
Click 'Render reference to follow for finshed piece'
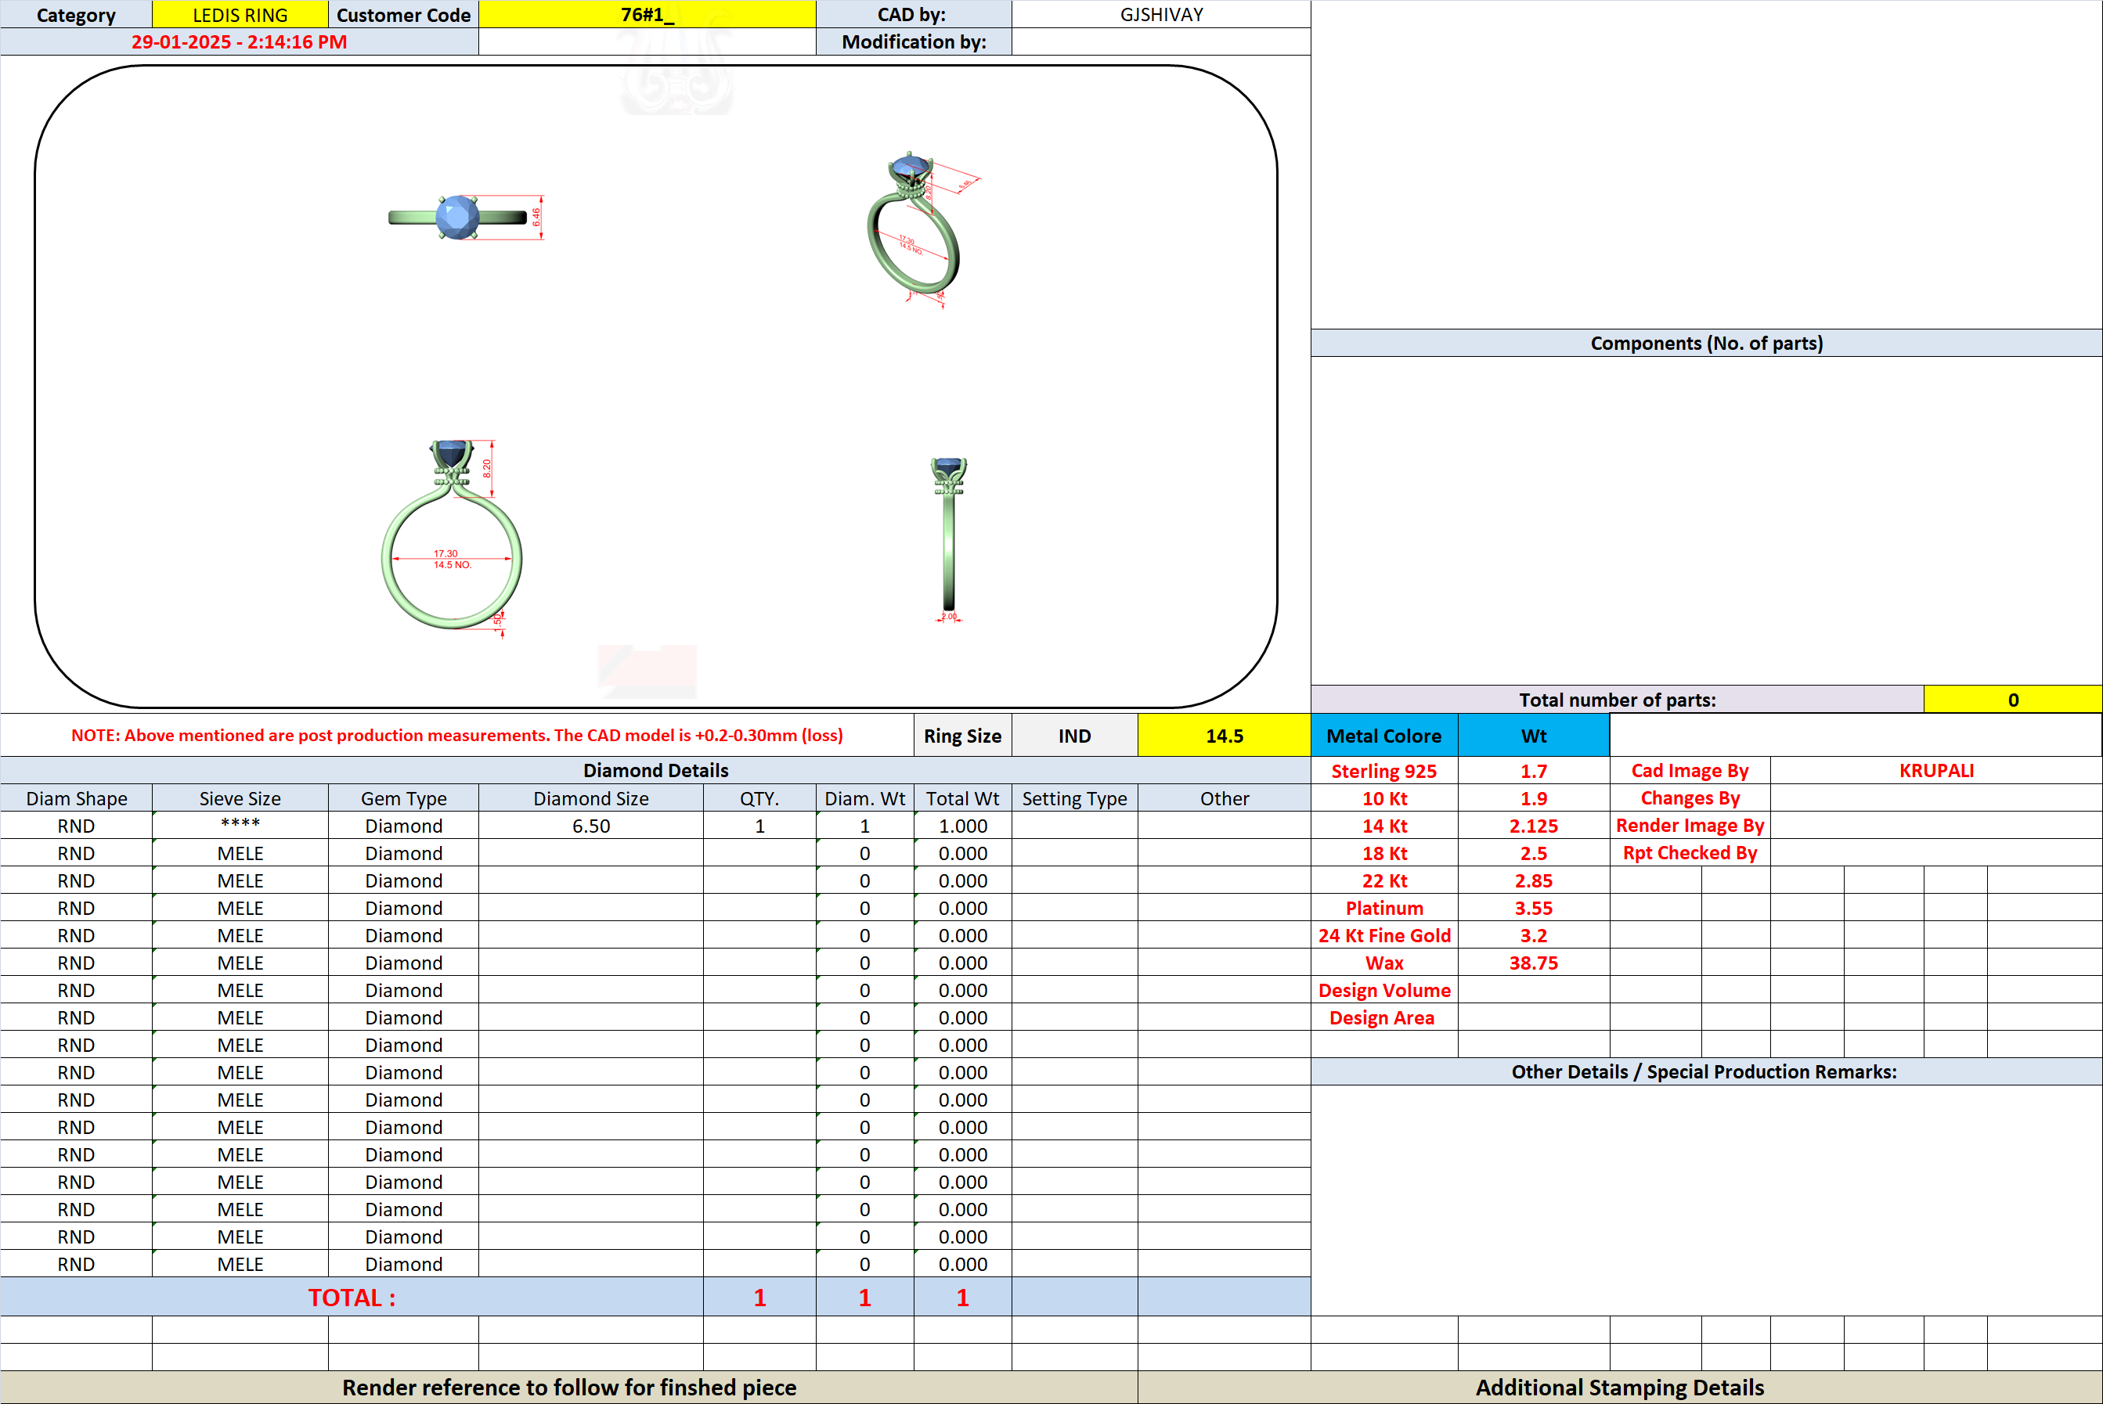(x=568, y=1387)
